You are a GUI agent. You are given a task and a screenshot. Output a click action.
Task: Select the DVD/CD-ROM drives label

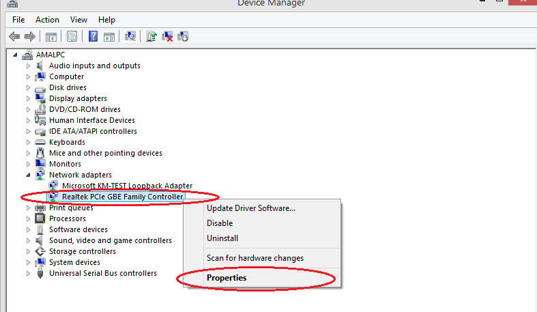click(x=85, y=109)
